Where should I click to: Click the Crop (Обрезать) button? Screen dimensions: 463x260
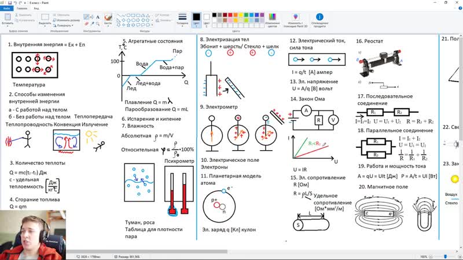61,15
